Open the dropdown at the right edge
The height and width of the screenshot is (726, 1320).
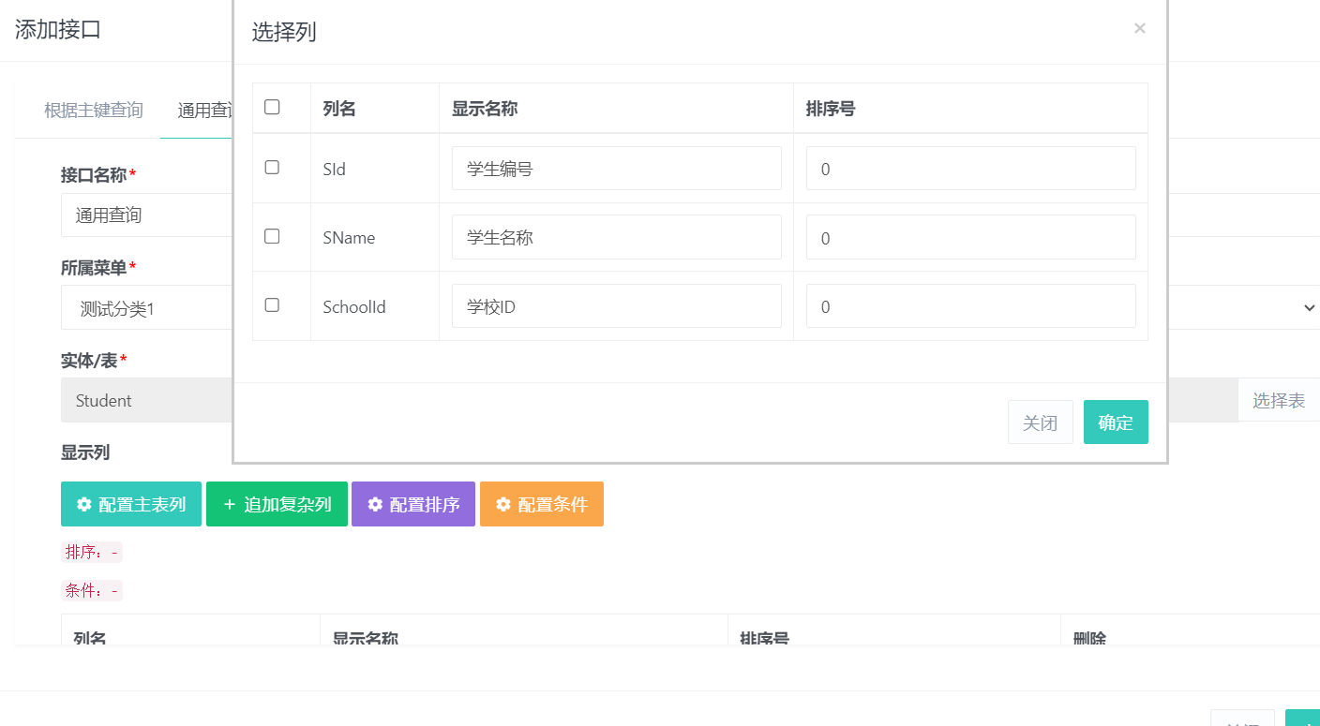(1307, 306)
